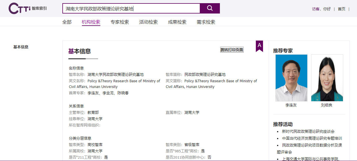Image resolution: width=357 pixels, height=161 pixels.
Task: Click the 首页 link in the header
Action: (x=341, y=9)
